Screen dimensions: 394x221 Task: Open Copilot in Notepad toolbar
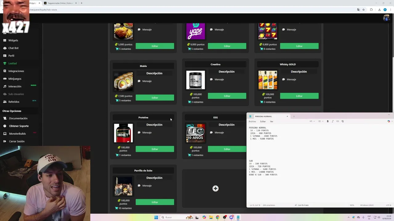coord(388,121)
